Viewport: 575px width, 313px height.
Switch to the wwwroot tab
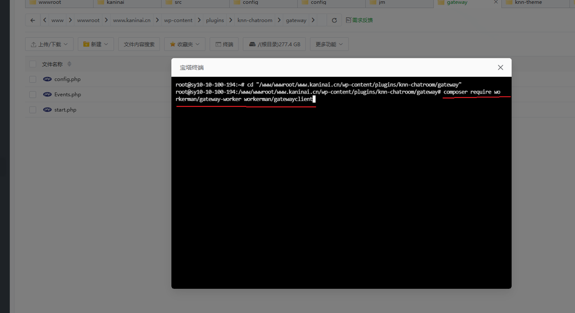point(59,3)
